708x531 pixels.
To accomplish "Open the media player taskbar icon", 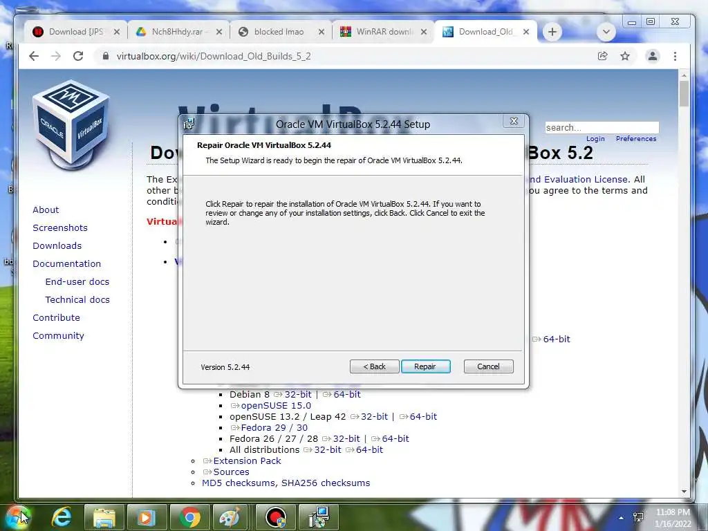I will pyautogui.click(x=147, y=517).
